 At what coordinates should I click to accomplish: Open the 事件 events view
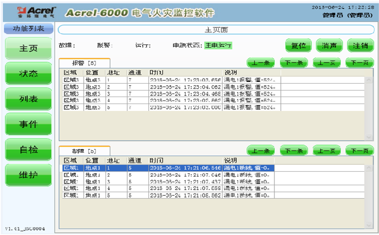(29, 124)
